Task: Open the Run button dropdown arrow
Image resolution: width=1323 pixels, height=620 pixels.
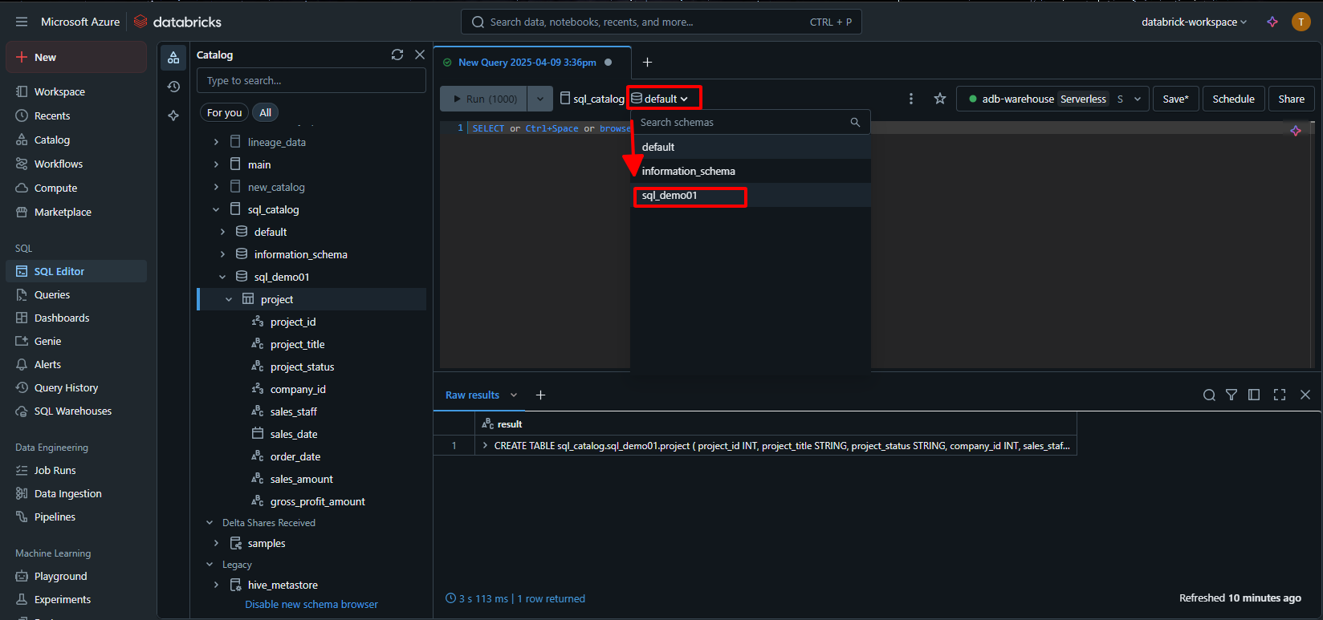Action: (540, 99)
